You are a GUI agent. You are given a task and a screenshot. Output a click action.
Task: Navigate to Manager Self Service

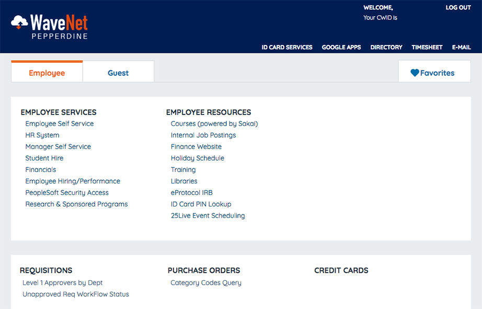(x=58, y=147)
